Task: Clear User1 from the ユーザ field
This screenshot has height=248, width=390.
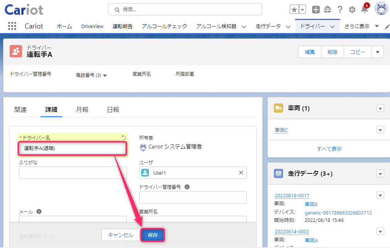Action: (241, 173)
